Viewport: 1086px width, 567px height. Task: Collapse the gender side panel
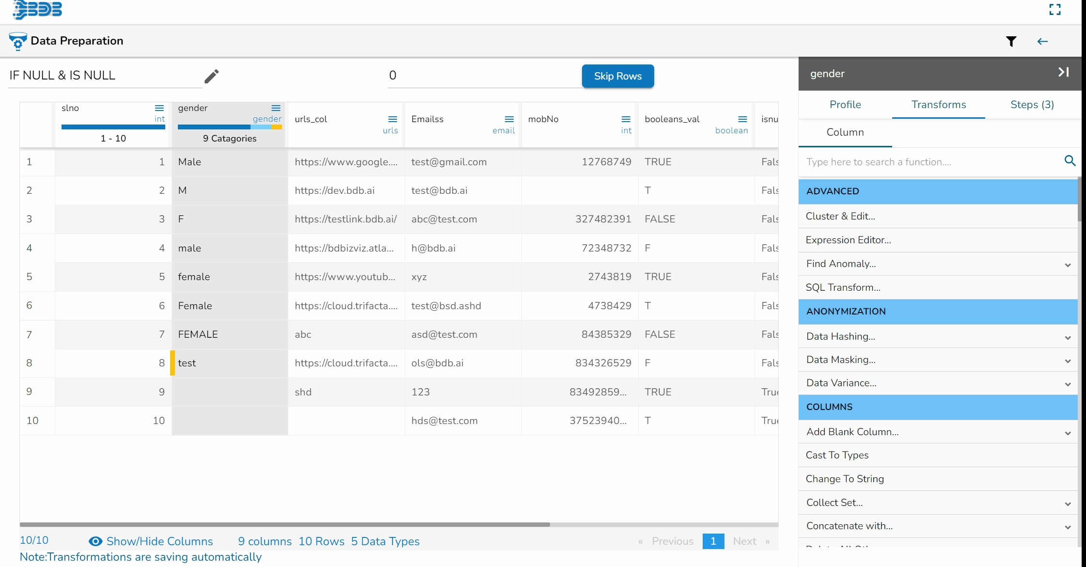pos(1063,73)
